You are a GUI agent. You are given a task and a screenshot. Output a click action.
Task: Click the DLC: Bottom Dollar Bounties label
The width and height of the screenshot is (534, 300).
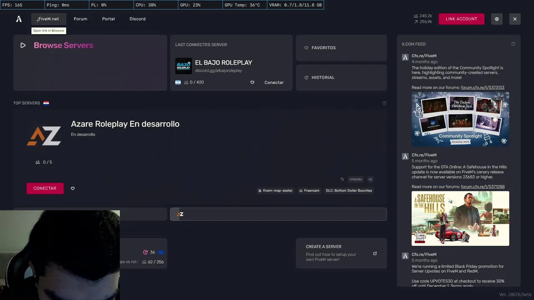click(x=349, y=190)
